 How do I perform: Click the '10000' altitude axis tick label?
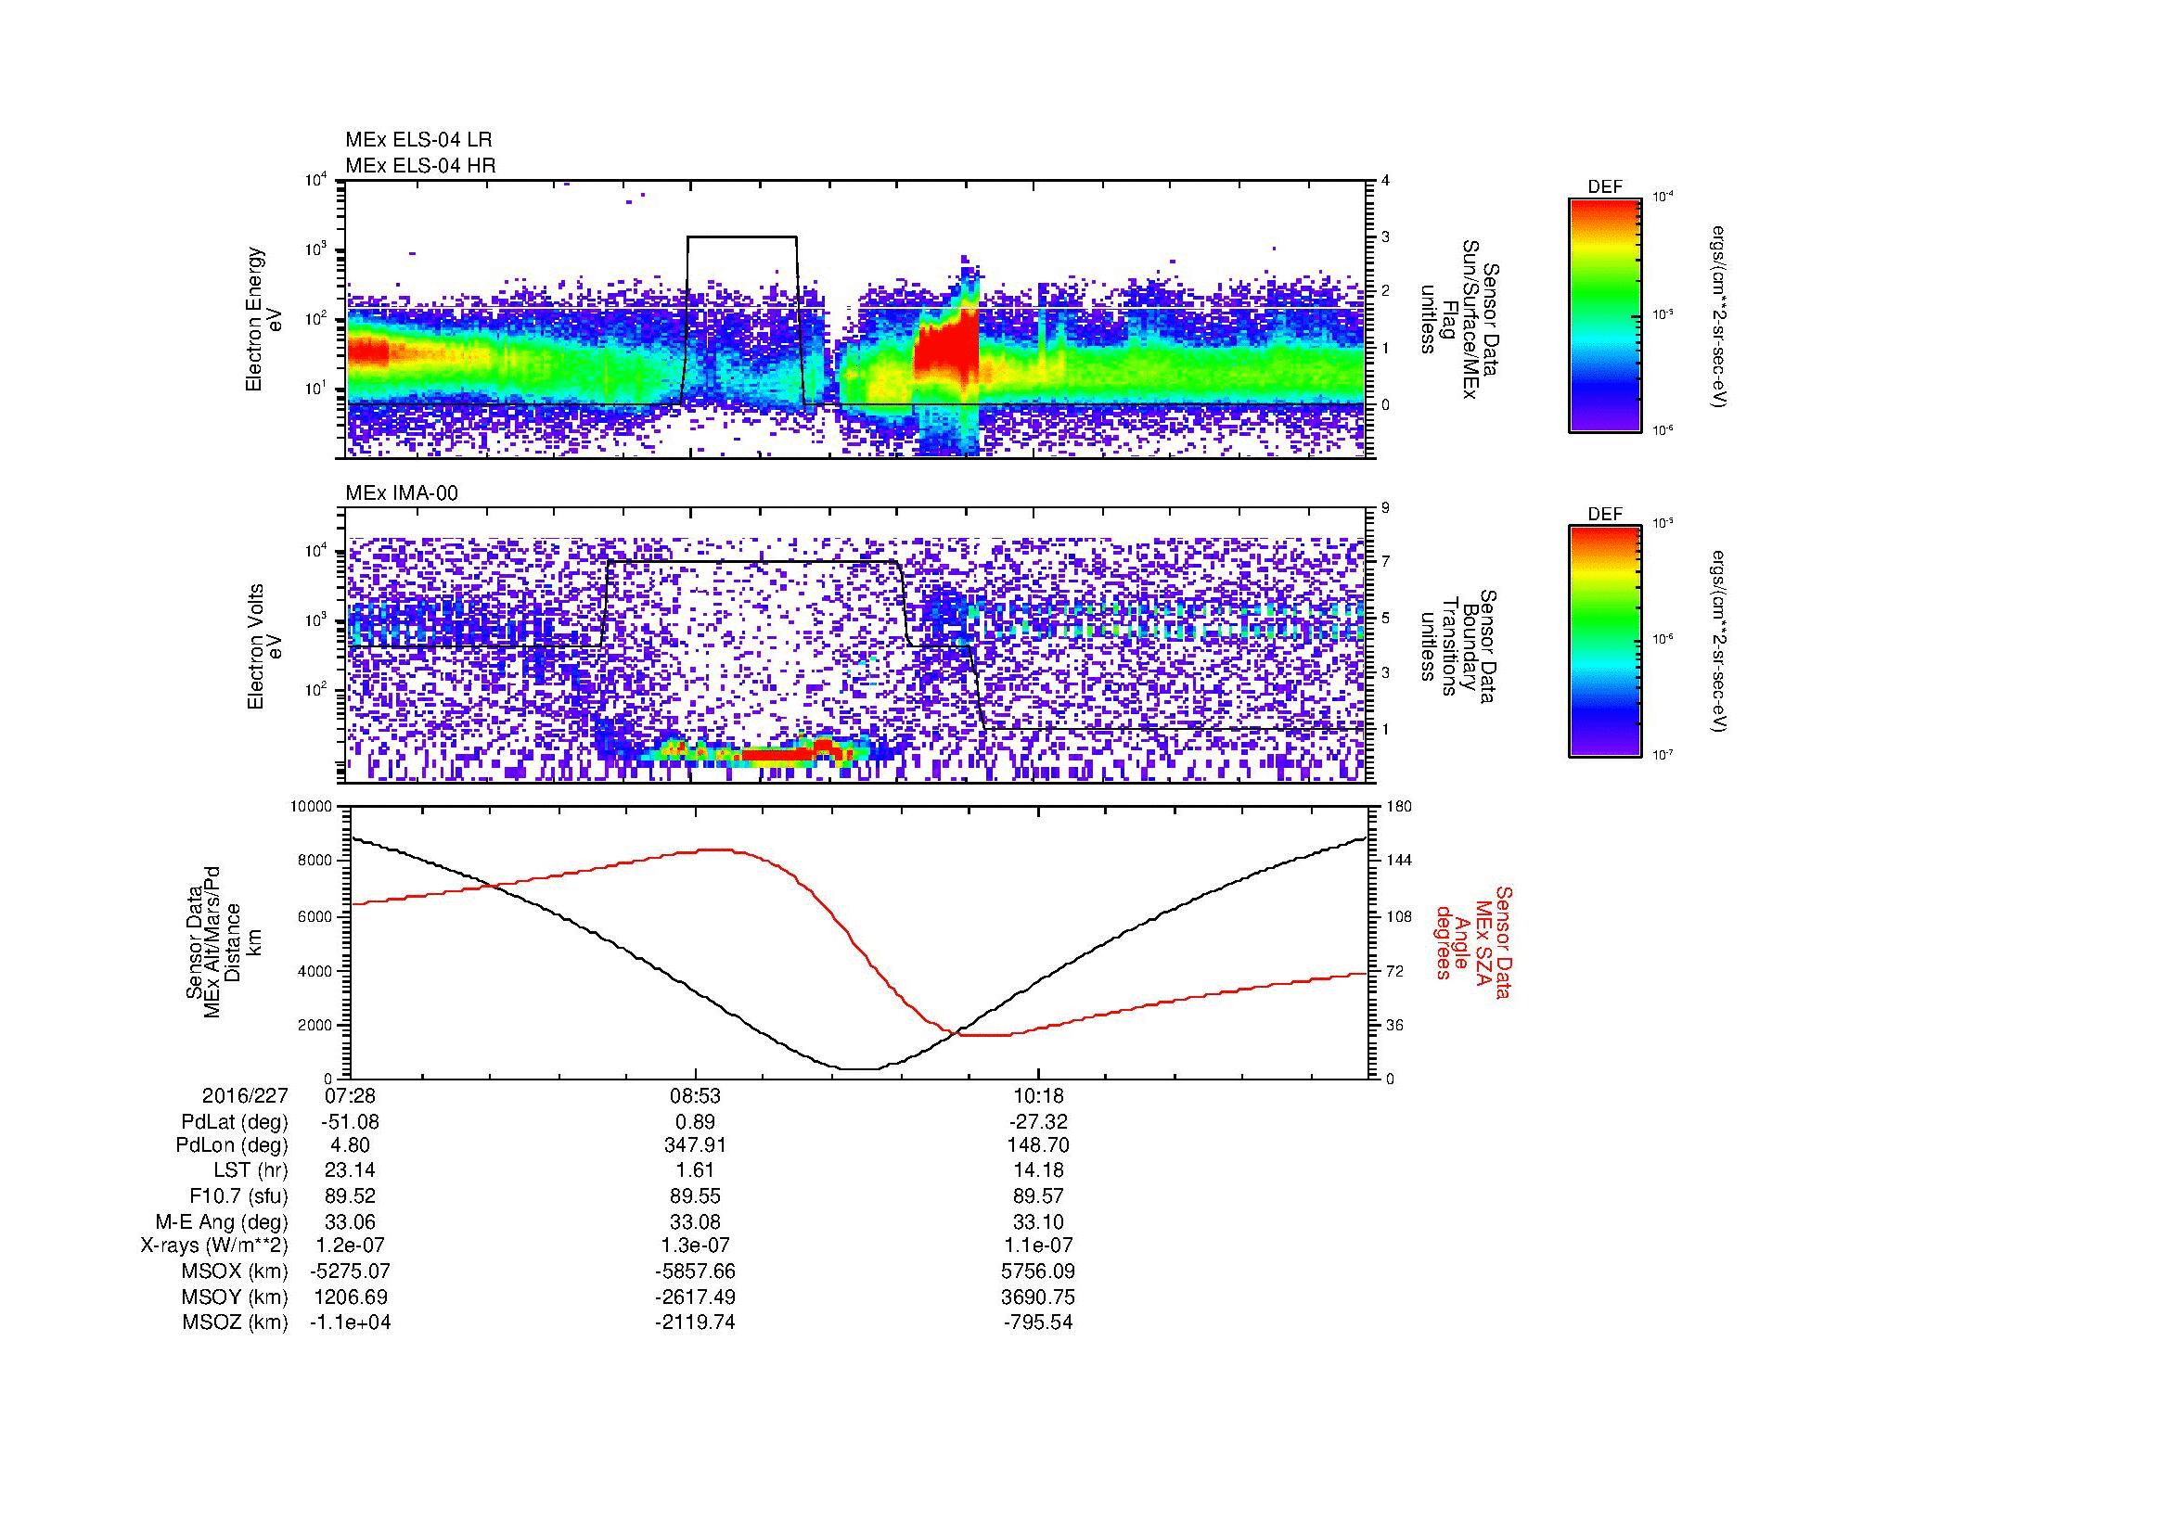click(x=312, y=807)
